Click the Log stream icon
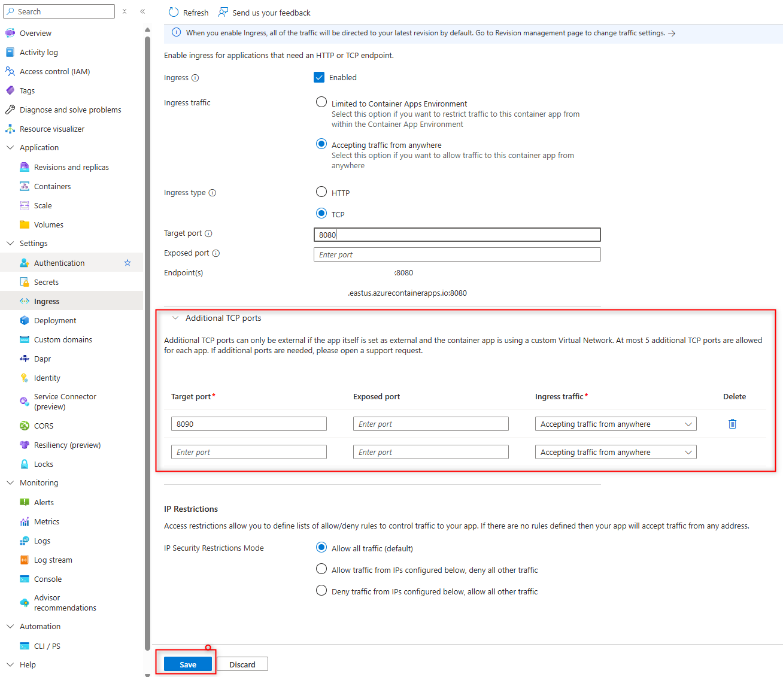Image resolution: width=783 pixels, height=677 pixels. tap(25, 560)
